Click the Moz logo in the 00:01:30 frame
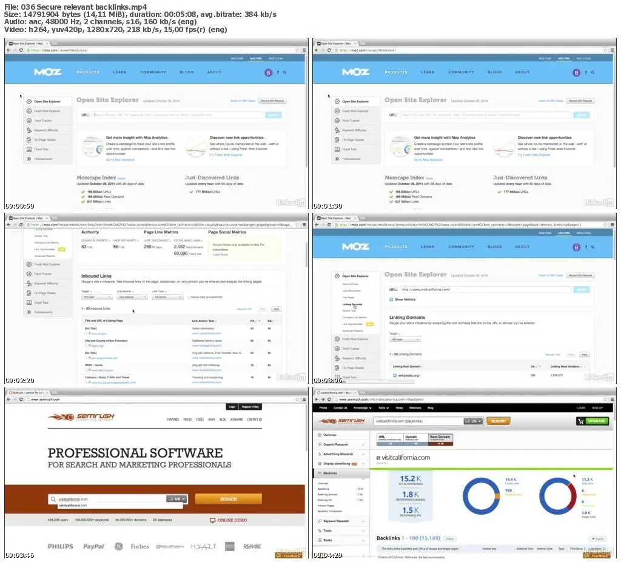Screen dimensions: 621x562 pos(355,72)
